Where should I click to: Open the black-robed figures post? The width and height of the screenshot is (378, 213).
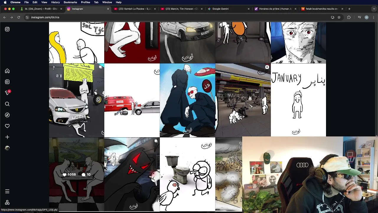(x=188, y=100)
